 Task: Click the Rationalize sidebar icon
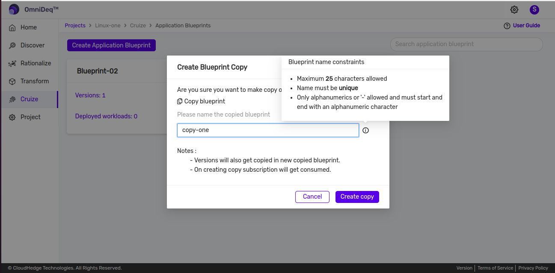(12, 63)
